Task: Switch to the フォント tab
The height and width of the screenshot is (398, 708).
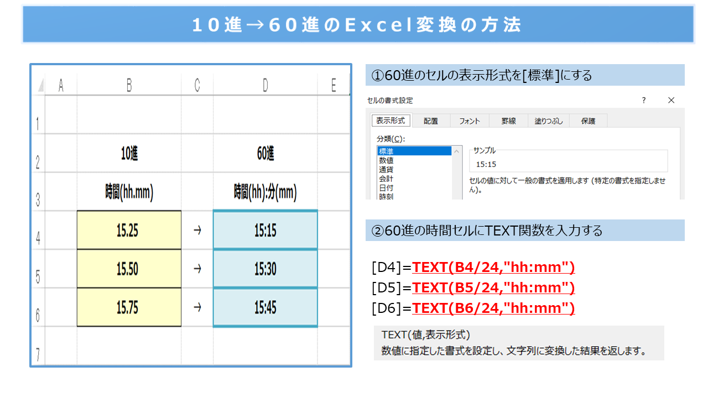Action: [470, 121]
